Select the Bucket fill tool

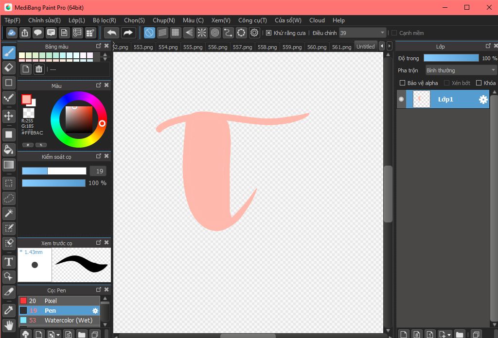point(9,150)
